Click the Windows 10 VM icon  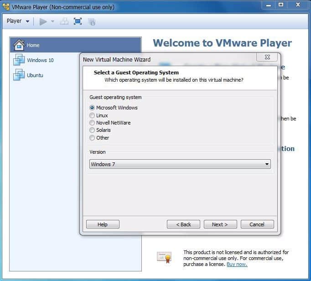click(x=19, y=60)
